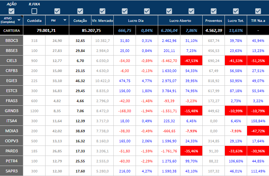Click the PARD3 ticker row
Image resolution: width=269 pixels, height=176 pixels.
[x=11, y=151]
